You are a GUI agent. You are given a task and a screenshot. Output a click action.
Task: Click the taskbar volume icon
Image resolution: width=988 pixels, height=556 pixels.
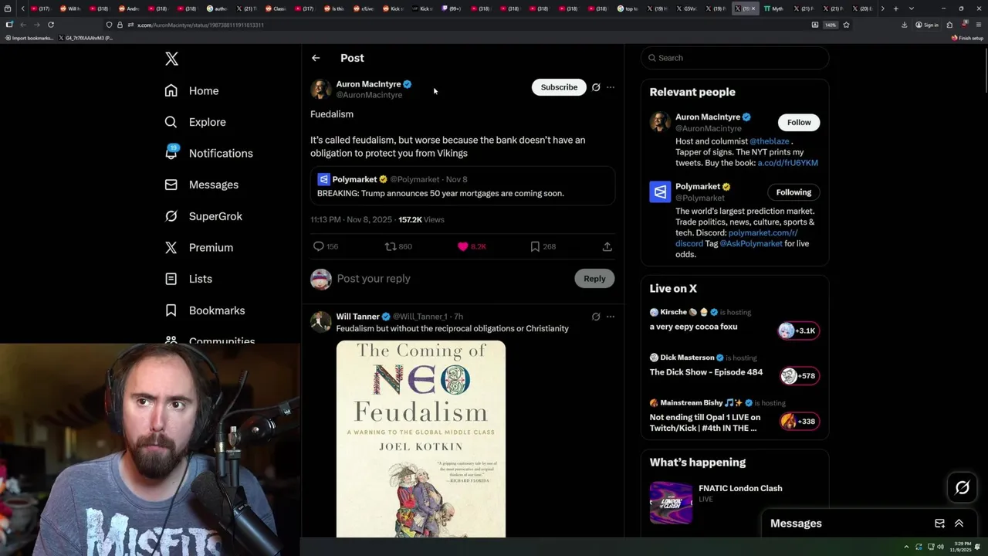coord(940,547)
